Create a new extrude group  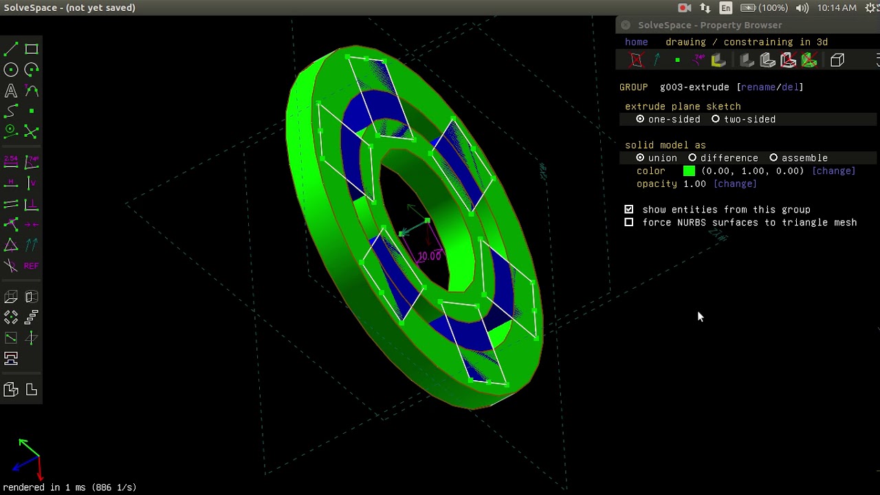pyautogui.click(x=11, y=297)
